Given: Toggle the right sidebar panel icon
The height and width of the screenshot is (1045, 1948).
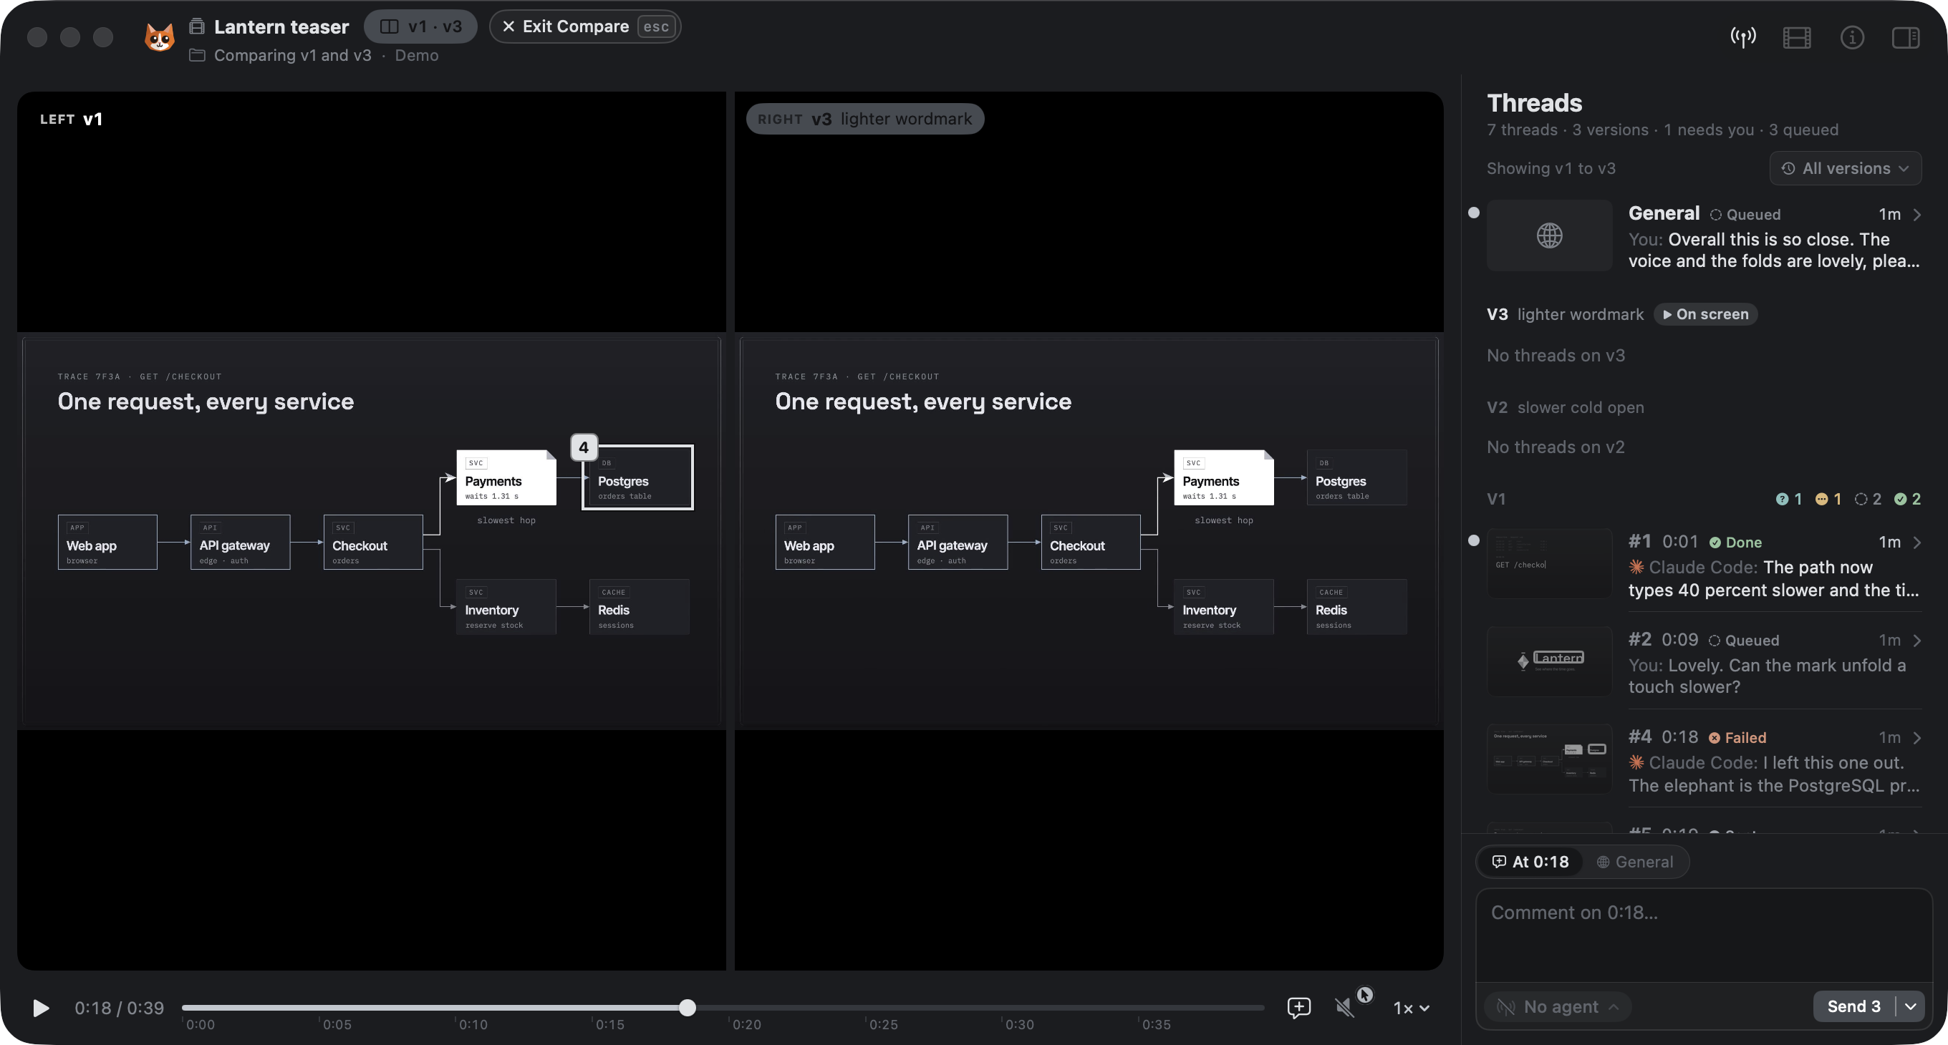Looking at the screenshot, I should click(x=1906, y=37).
